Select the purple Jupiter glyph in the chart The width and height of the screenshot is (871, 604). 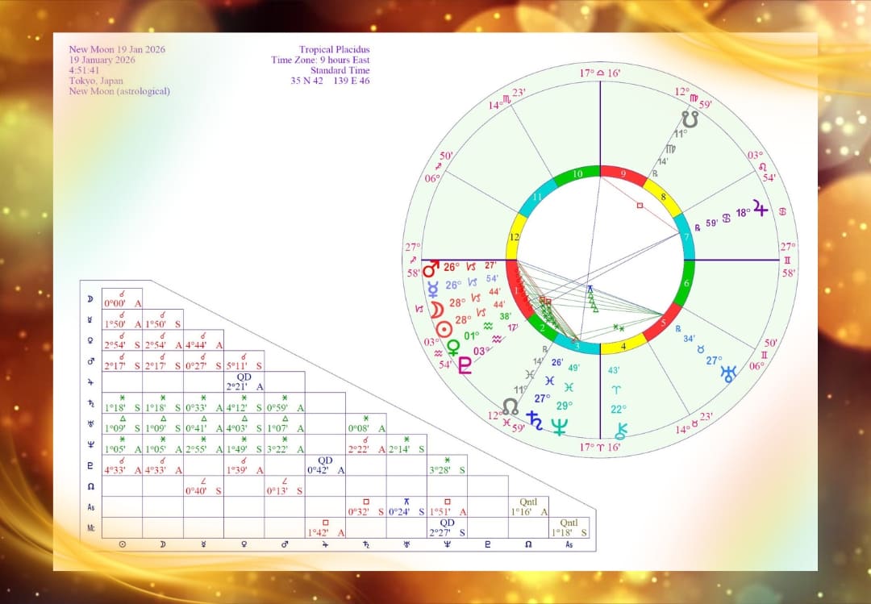(760, 210)
